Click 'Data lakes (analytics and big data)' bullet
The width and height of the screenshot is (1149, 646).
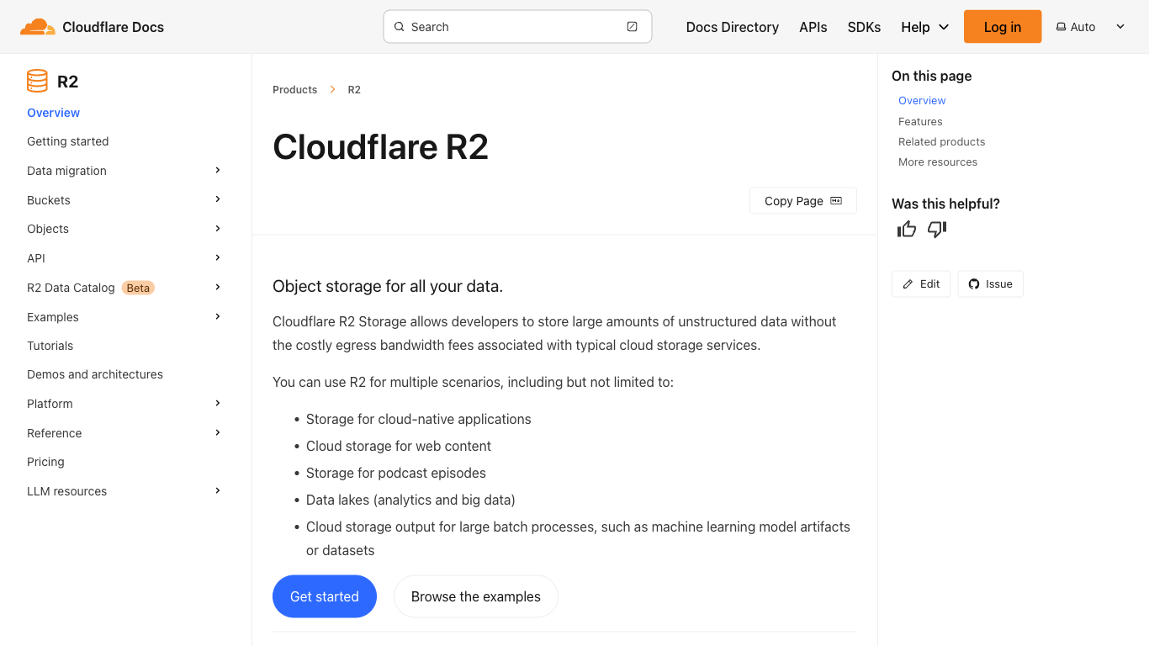coord(410,500)
